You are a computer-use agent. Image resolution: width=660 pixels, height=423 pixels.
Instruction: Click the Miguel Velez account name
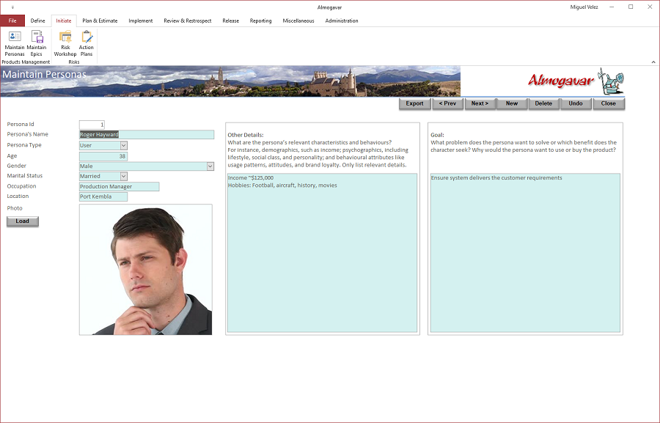tap(584, 7)
